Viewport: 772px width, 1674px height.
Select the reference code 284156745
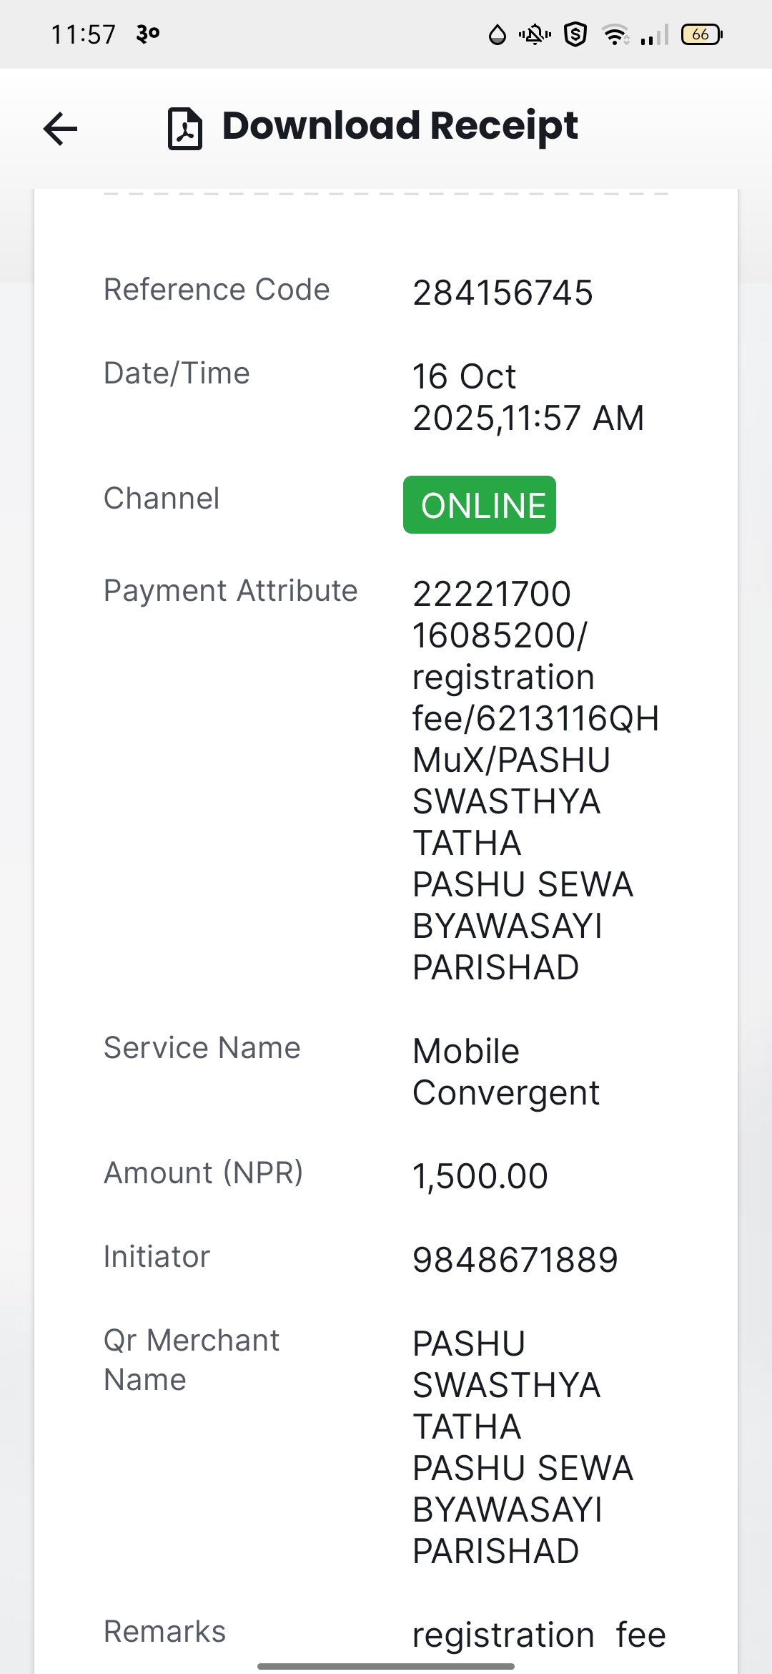(x=503, y=293)
